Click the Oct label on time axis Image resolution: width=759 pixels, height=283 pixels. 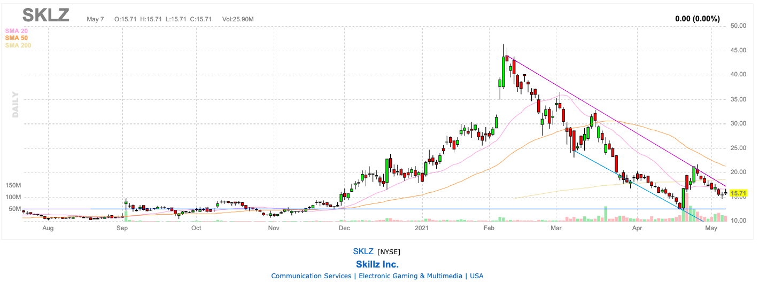[x=196, y=228]
